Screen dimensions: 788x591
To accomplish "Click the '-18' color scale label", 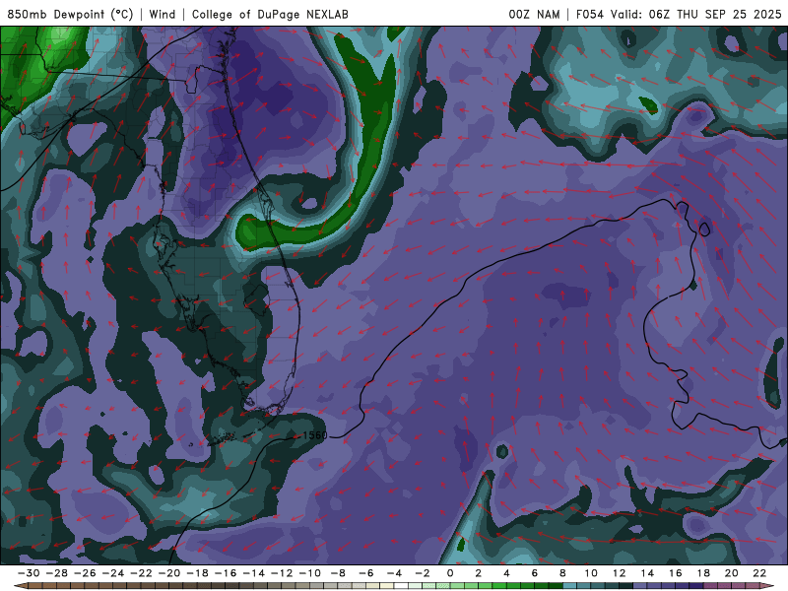I will (x=198, y=573).
